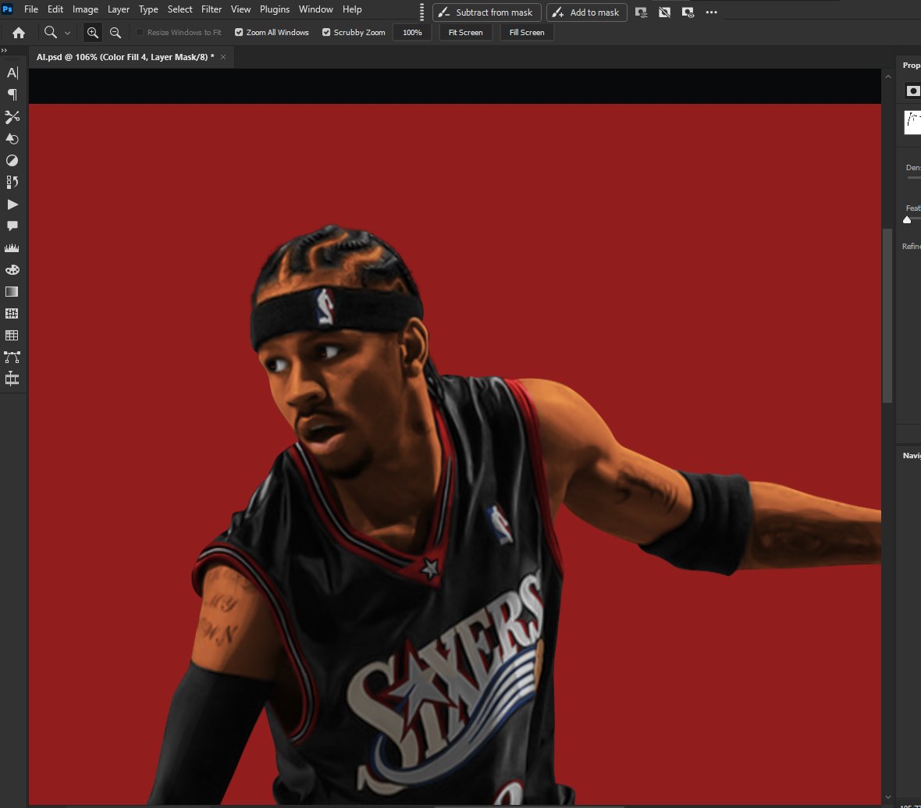Viewport: 921px width, 808px height.
Task: Click the Fit Screen button
Action: click(x=466, y=32)
